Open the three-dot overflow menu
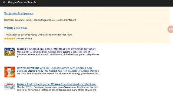173x97 pixels. pos(169,2)
